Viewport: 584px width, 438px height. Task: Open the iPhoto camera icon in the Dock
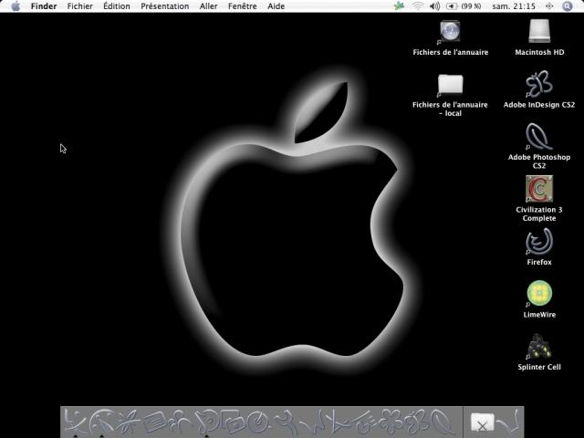(x=233, y=422)
